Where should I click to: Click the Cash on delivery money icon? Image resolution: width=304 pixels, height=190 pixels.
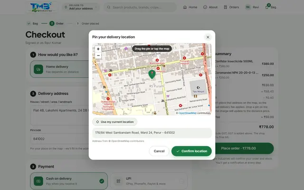click(x=38, y=181)
